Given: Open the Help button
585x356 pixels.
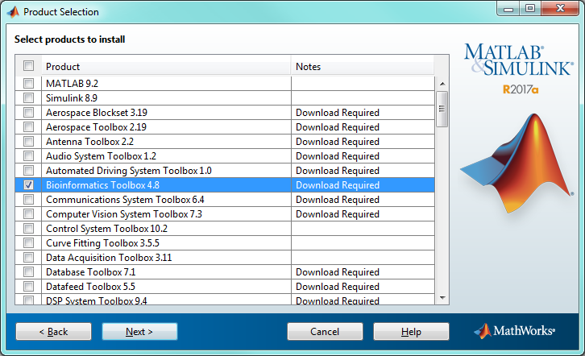Looking at the screenshot, I should (x=411, y=331).
